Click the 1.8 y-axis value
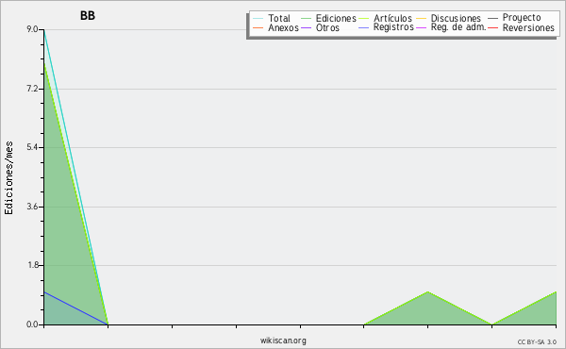This screenshot has height=349, width=566. click(32, 265)
